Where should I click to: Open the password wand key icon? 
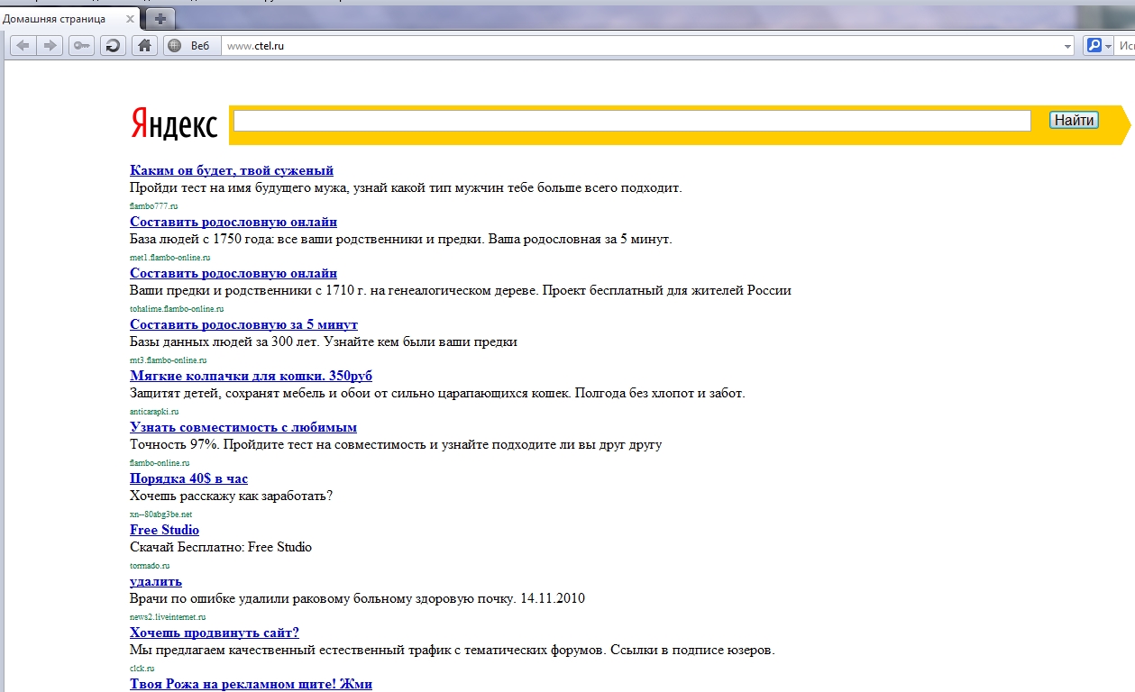[x=82, y=45]
